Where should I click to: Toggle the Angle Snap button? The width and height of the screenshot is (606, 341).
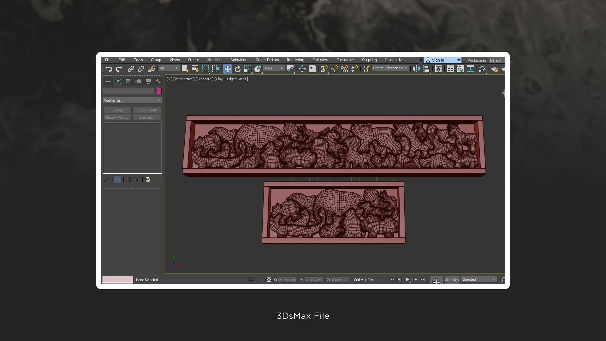(334, 69)
